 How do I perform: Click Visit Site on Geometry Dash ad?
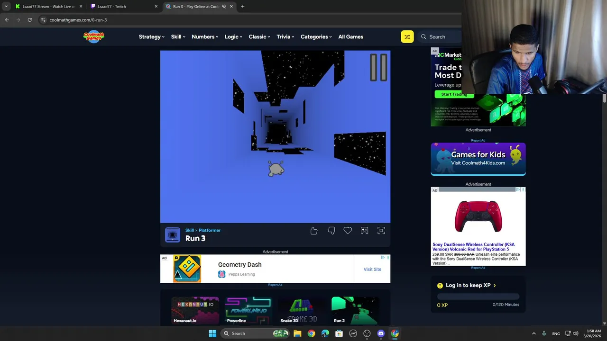click(372, 269)
